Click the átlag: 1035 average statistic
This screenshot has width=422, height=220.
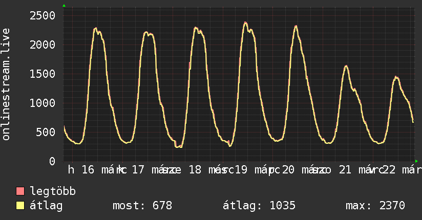pos(259,206)
